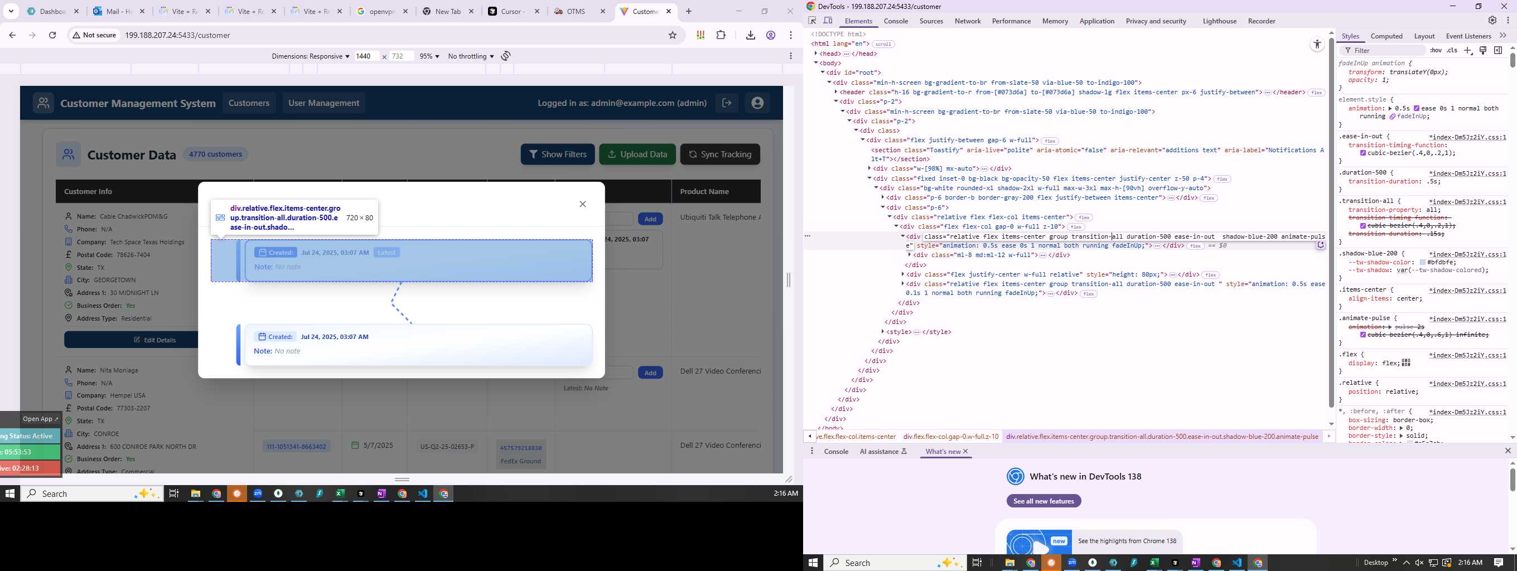Collapse the <body> node in the DOM tree
This screenshot has height=571, width=1517.
click(816, 63)
